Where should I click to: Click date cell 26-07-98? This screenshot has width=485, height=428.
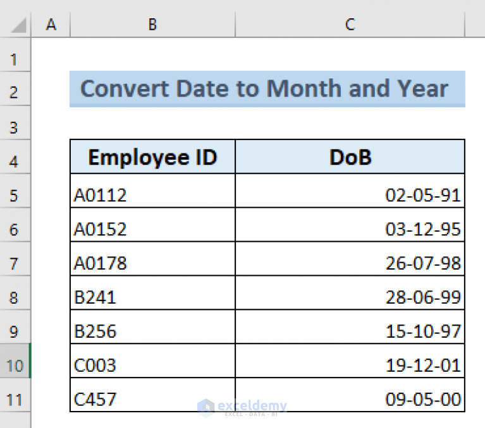pos(350,258)
